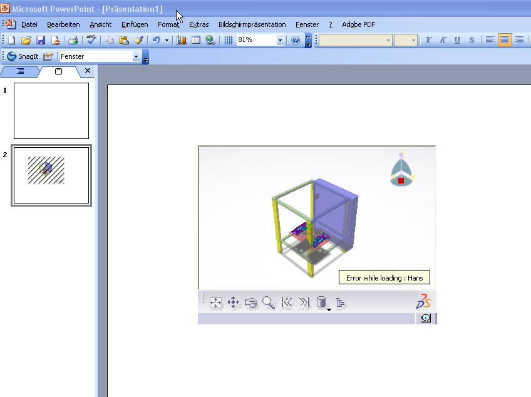Open the render style dropdown arrow
Screen dimensions: 531x397
pos(329,309)
